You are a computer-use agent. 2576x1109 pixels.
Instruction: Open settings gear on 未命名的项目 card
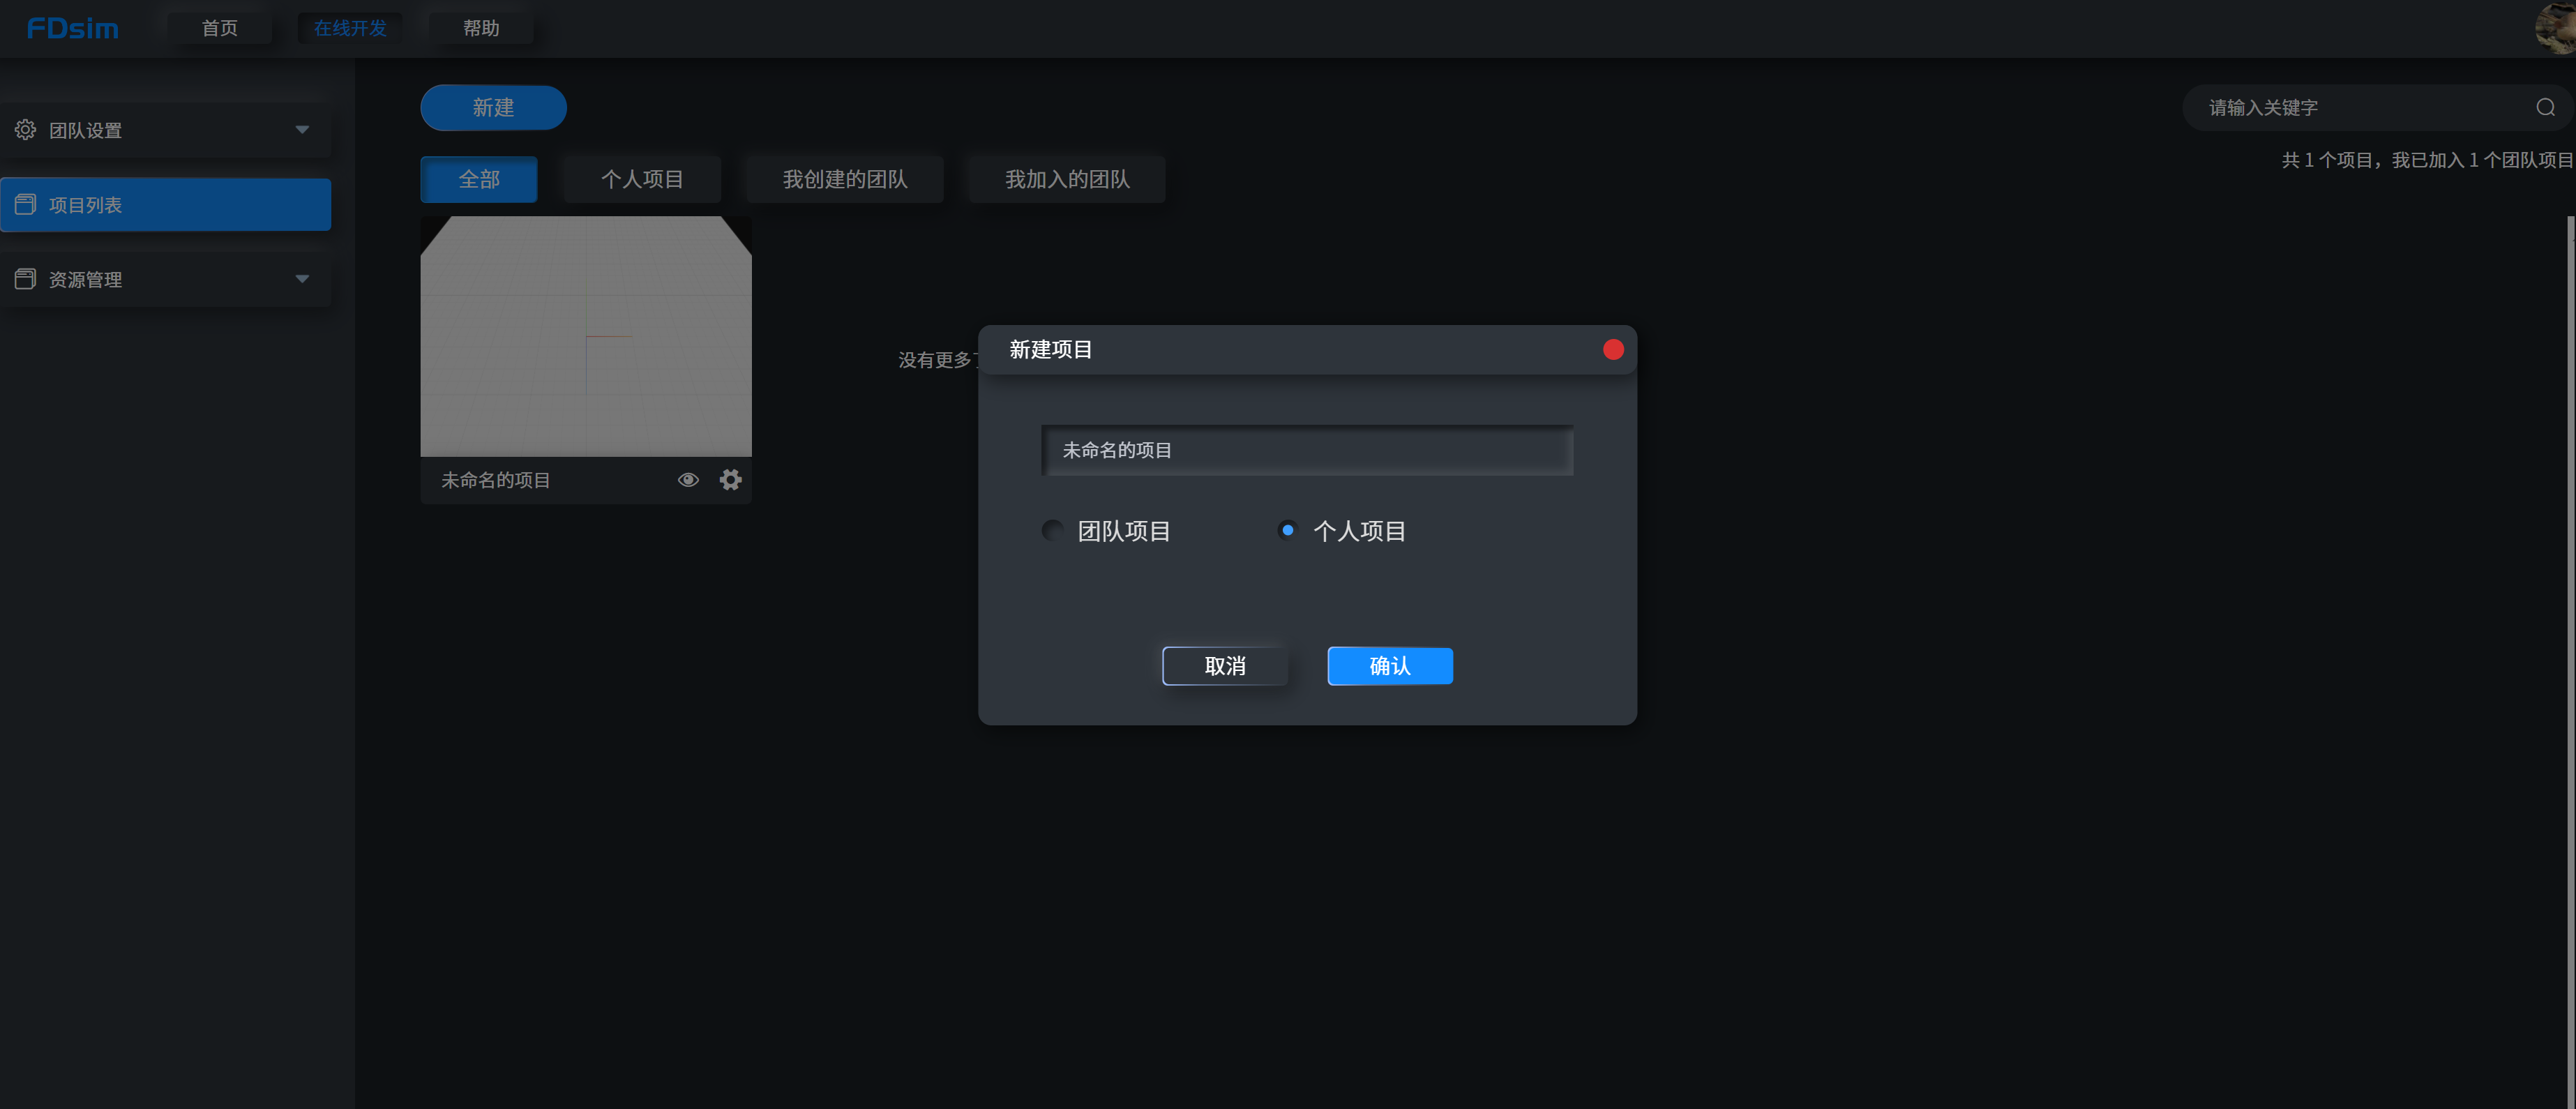(730, 480)
